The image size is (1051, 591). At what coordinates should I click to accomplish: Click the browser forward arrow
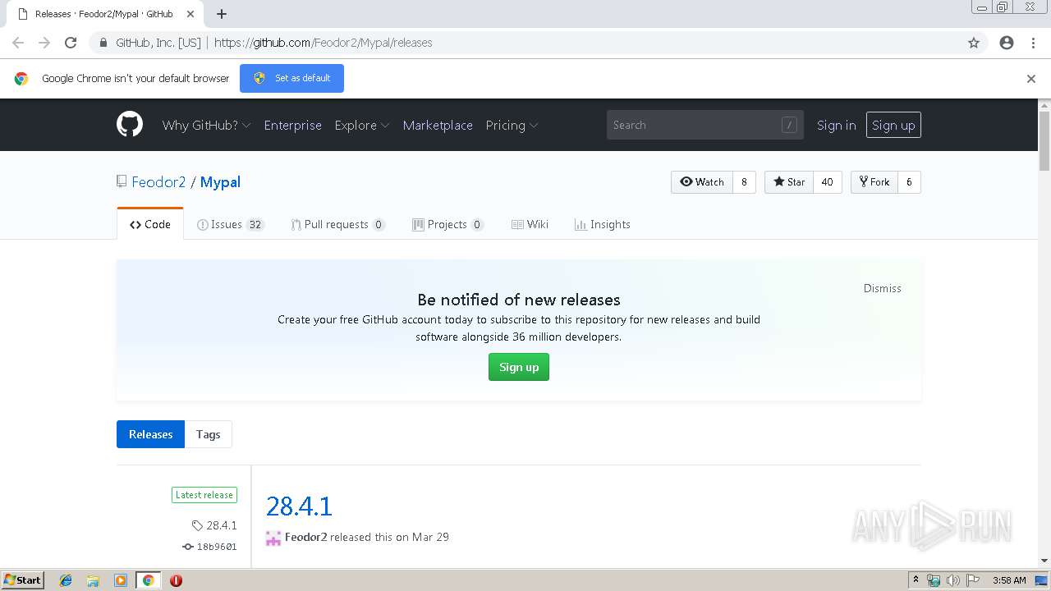point(44,43)
